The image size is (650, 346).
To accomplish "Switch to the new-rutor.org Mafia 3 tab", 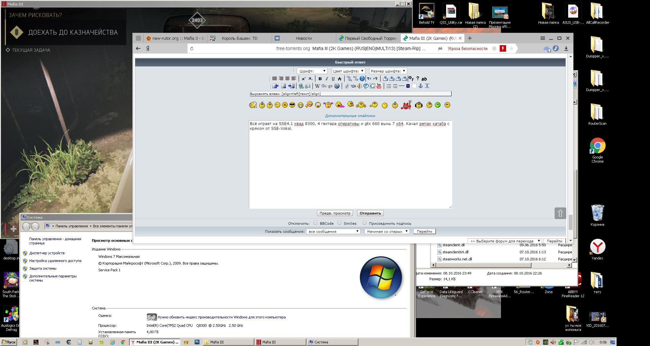I will pos(175,38).
